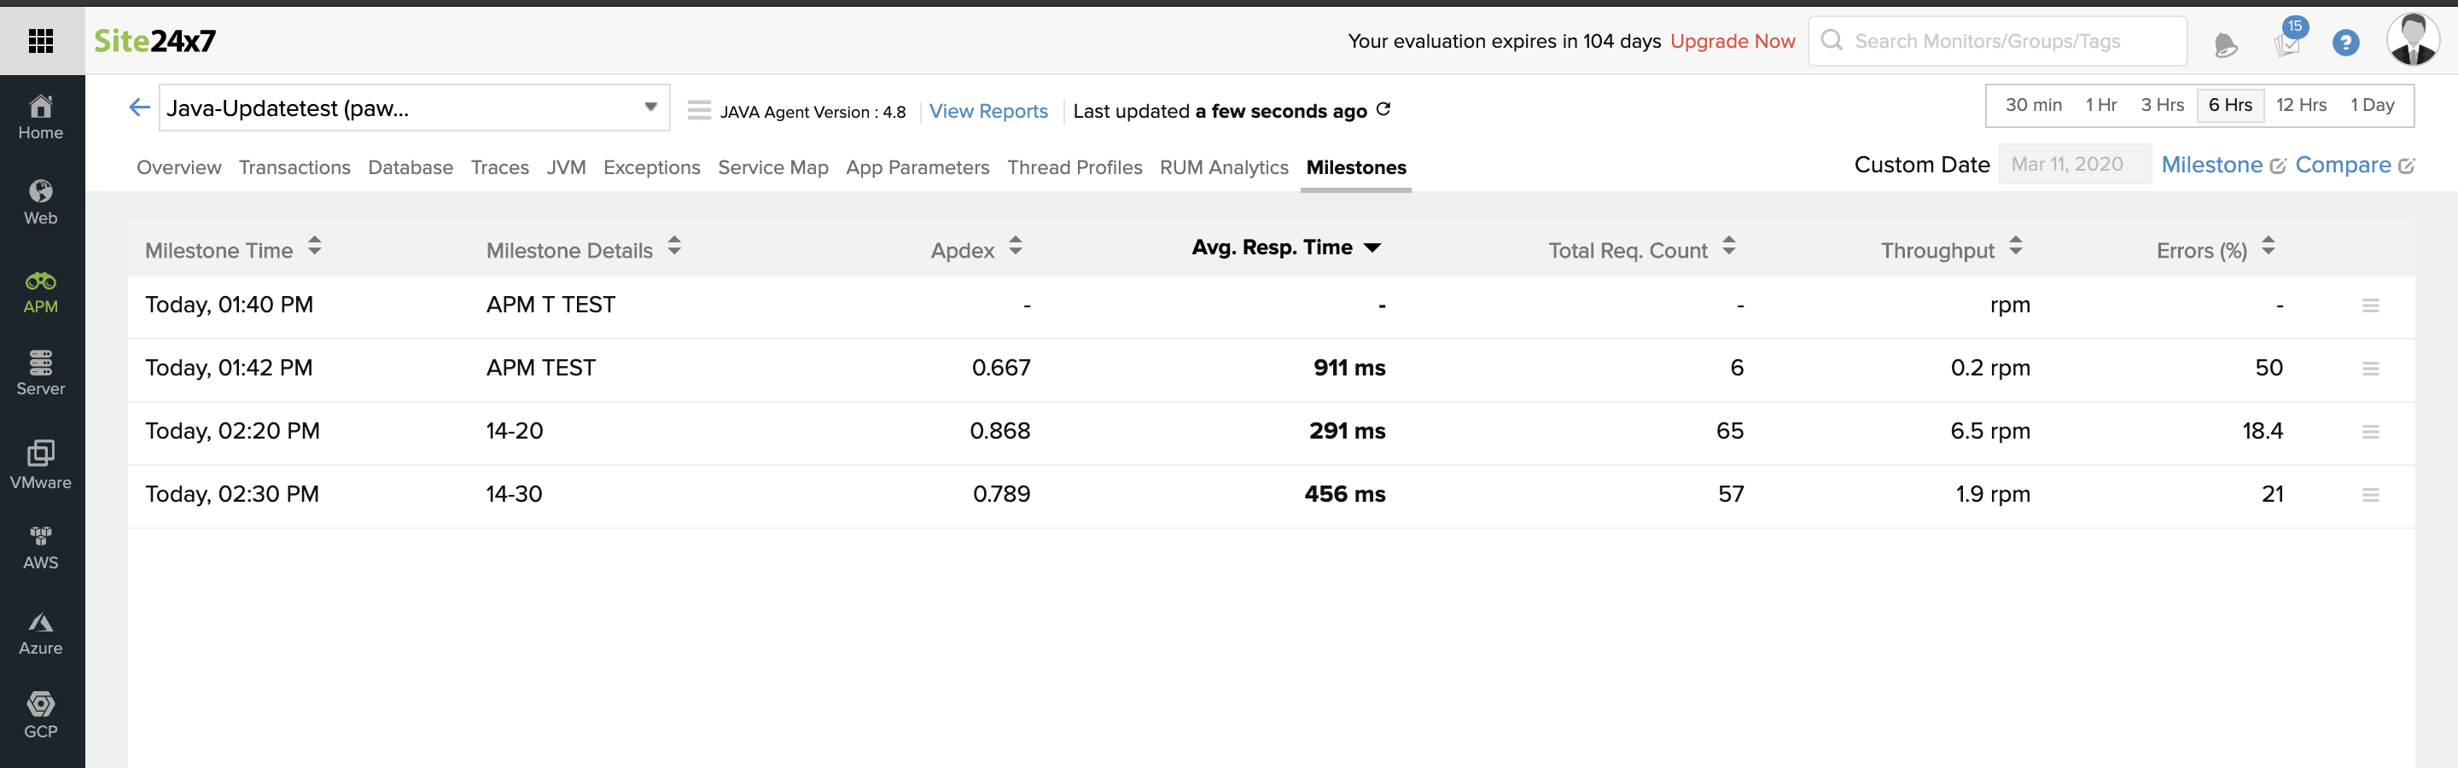The width and height of the screenshot is (2458, 768).
Task: Click the Upgrade Now link
Action: point(1732,41)
